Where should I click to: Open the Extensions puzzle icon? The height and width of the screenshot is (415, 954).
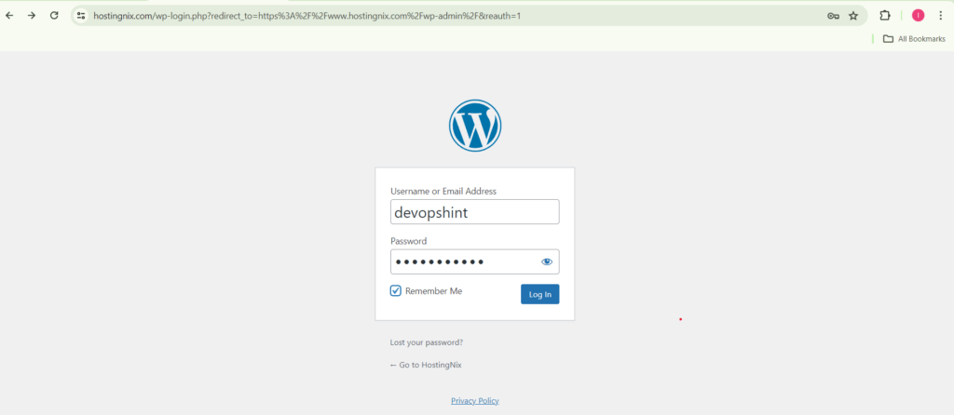[x=885, y=16]
